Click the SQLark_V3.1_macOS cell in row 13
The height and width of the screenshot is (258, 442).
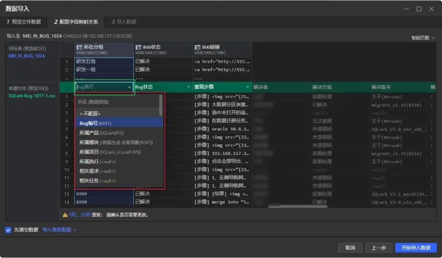[400, 194]
